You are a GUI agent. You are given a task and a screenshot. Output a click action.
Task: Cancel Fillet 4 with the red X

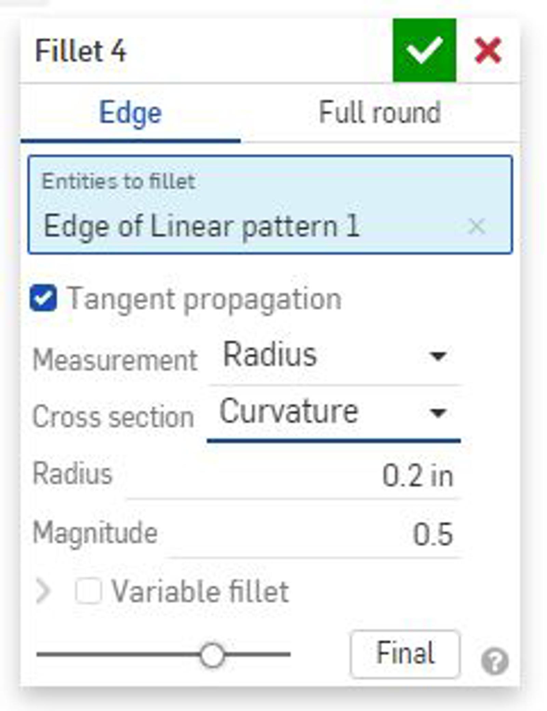coord(487,51)
